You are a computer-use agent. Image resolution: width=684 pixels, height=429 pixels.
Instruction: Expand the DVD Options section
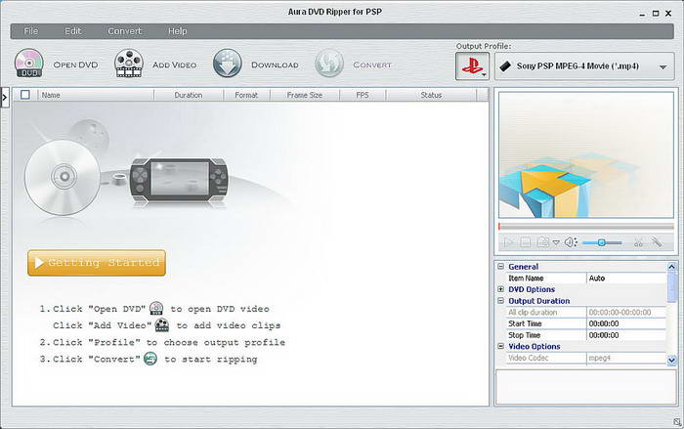pyautogui.click(x=500, y=289)
